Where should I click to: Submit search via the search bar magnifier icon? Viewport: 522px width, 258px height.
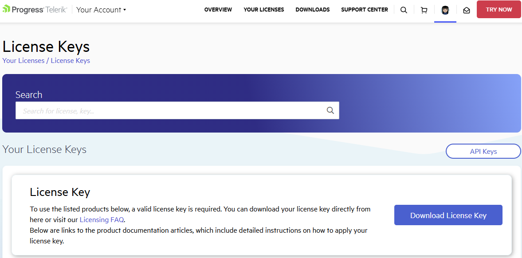click(330, 110)
